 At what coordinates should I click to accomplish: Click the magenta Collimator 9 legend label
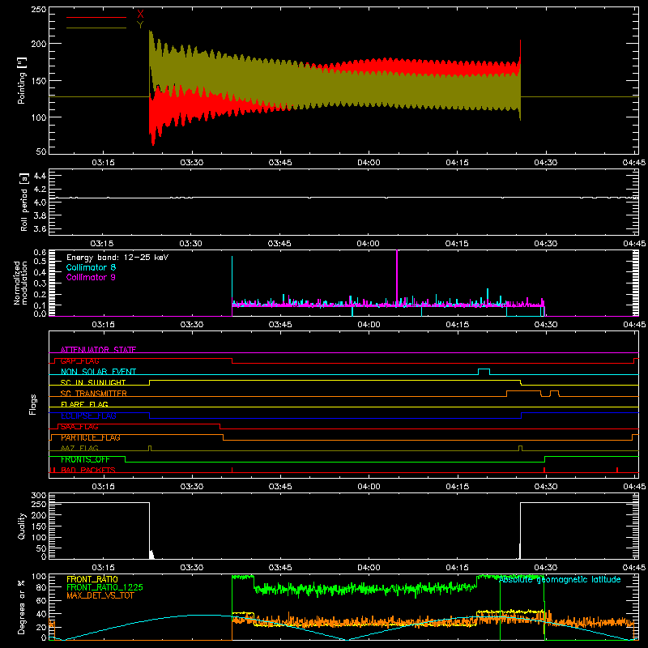[91, 277]
